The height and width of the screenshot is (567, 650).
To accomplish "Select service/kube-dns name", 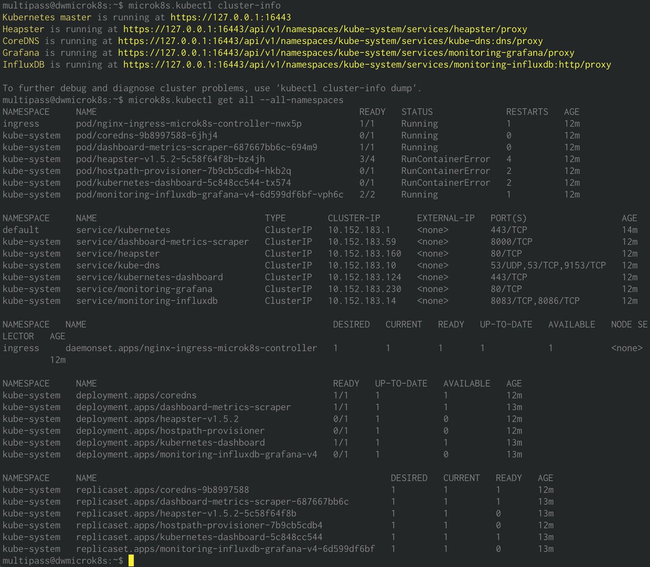I will [118, 266].
